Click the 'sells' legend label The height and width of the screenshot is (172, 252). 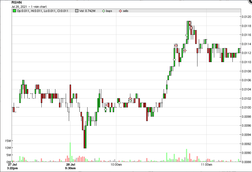(x=126, y=11)
